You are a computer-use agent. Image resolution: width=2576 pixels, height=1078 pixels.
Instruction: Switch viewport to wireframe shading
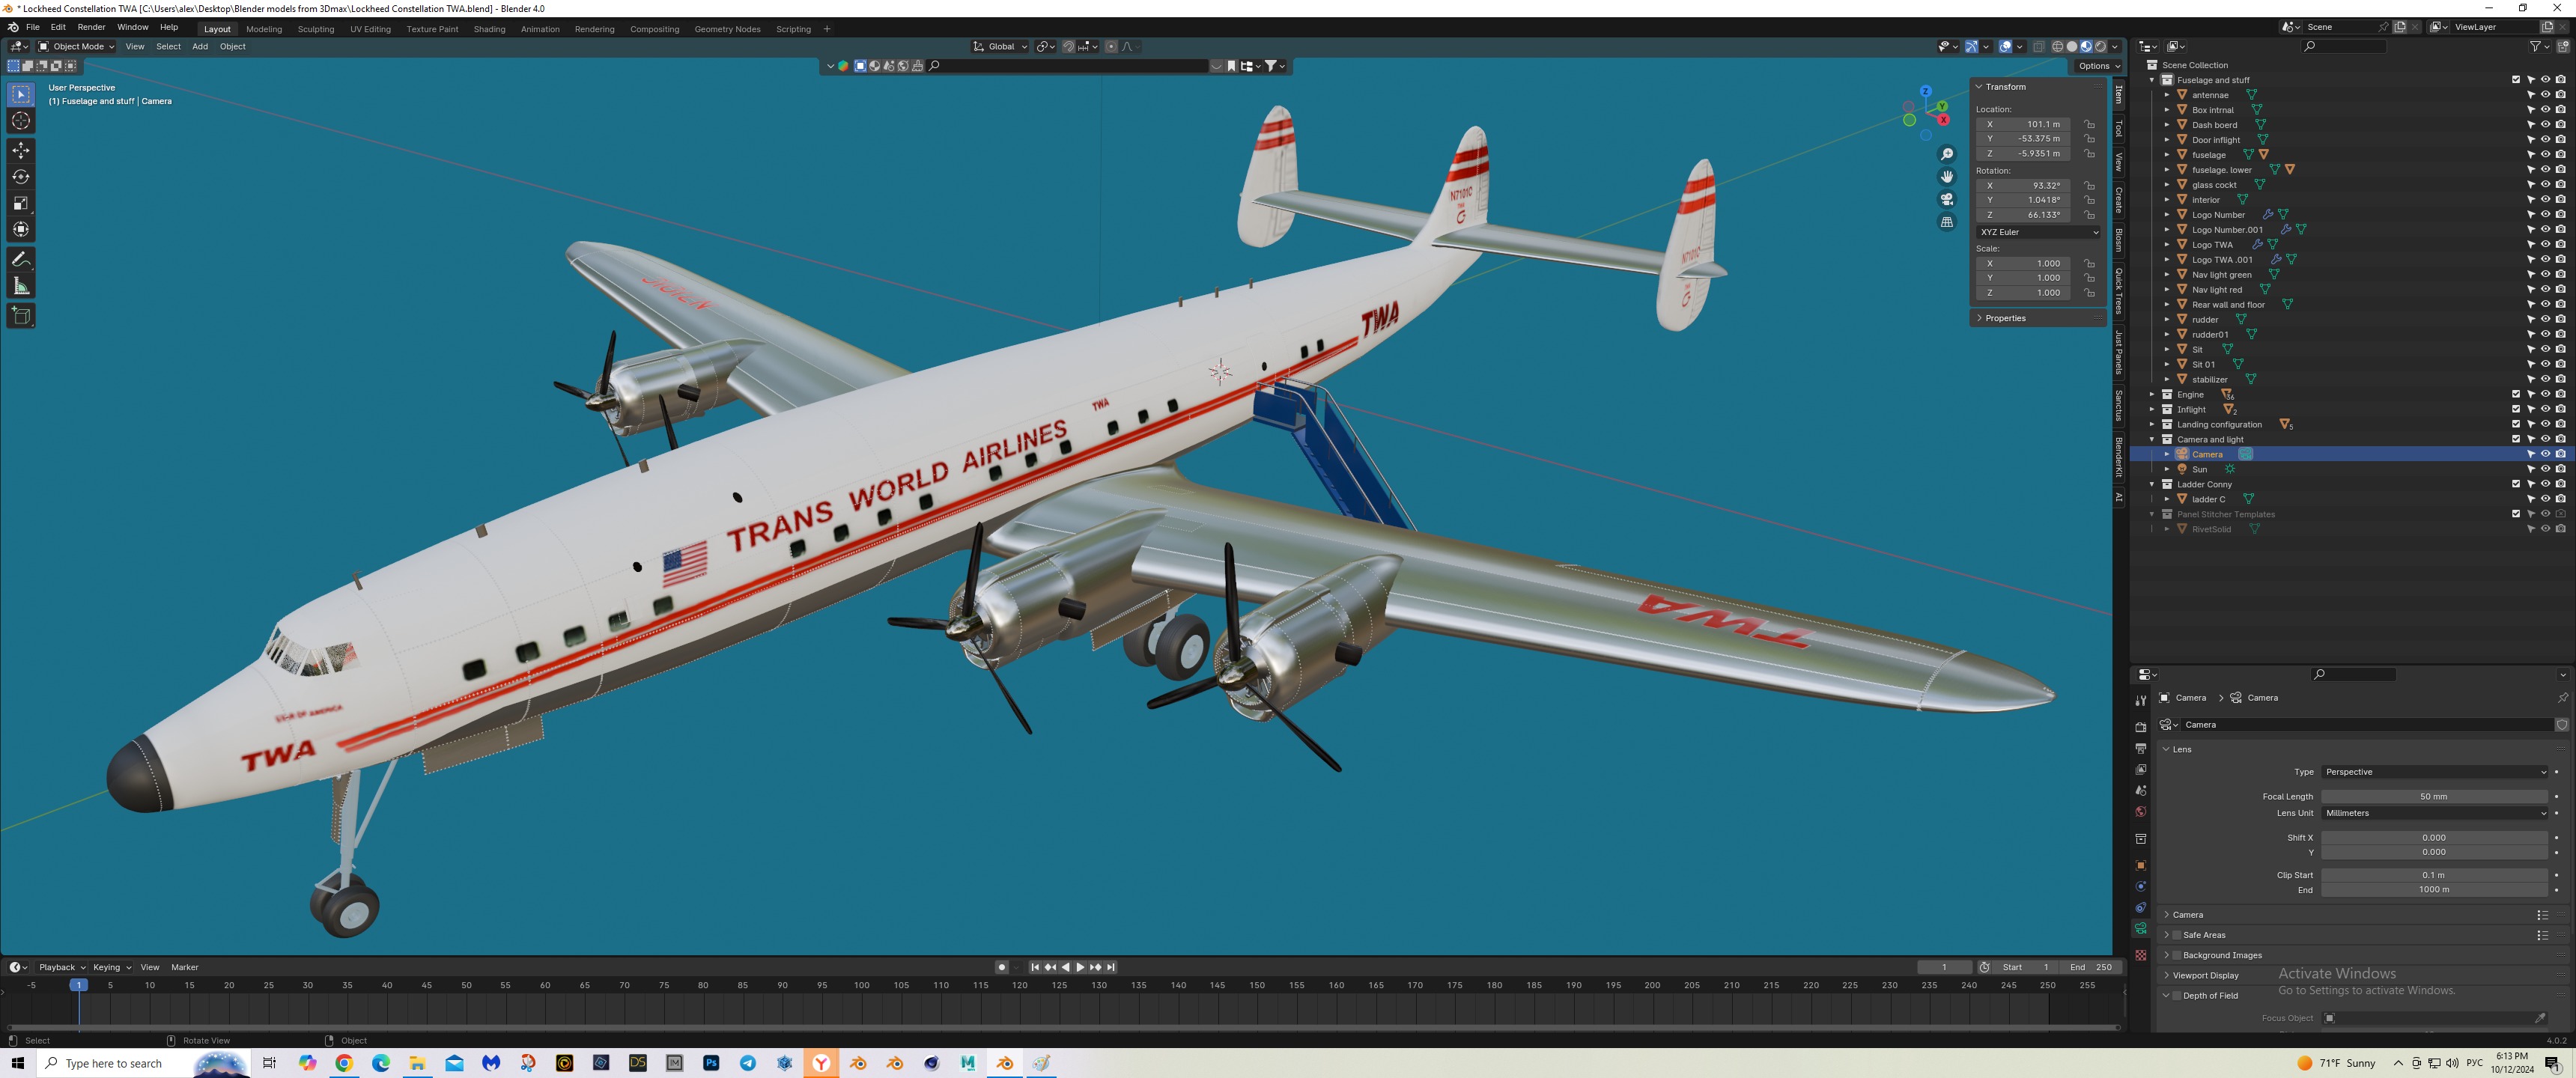2057,46
